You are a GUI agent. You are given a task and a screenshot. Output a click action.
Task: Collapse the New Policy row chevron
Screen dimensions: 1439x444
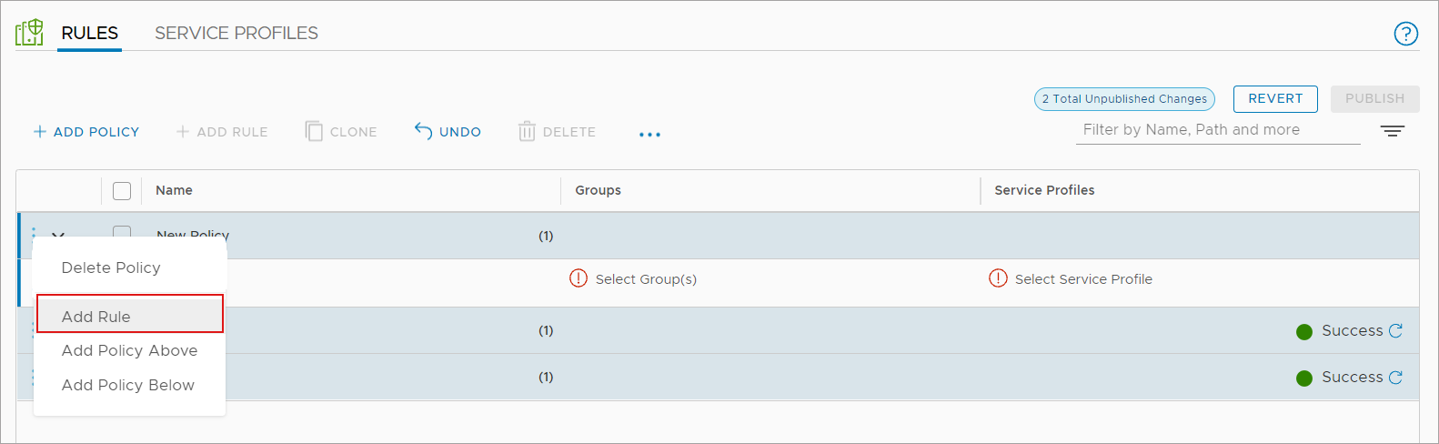pos(58,234)
